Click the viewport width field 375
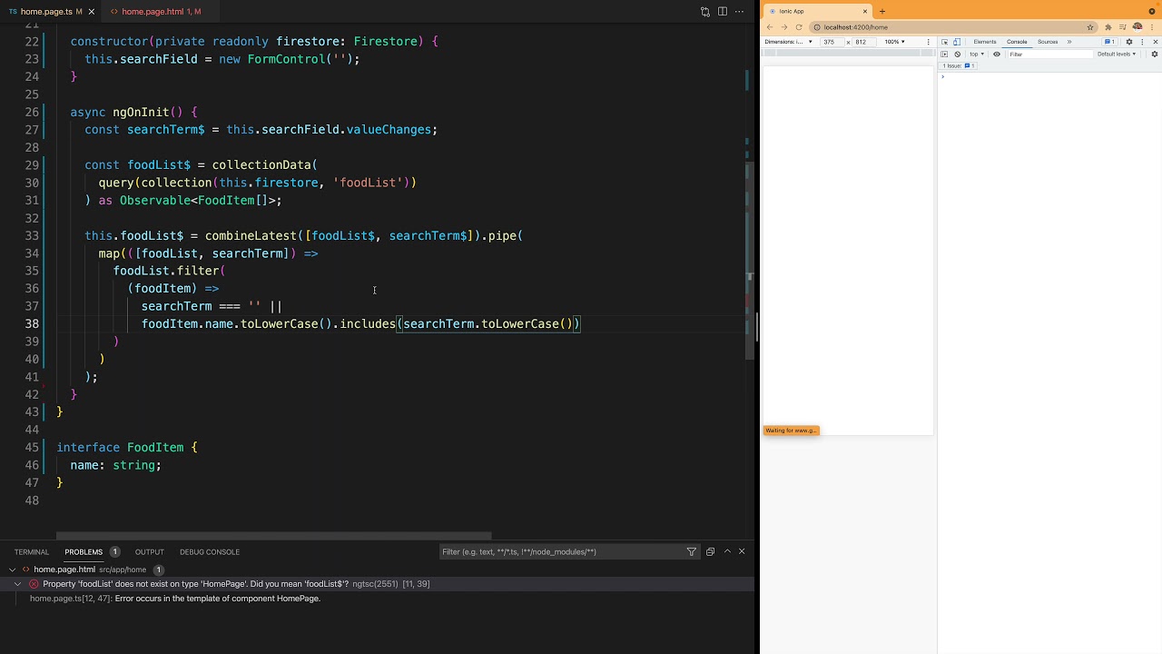 point(832,42)
